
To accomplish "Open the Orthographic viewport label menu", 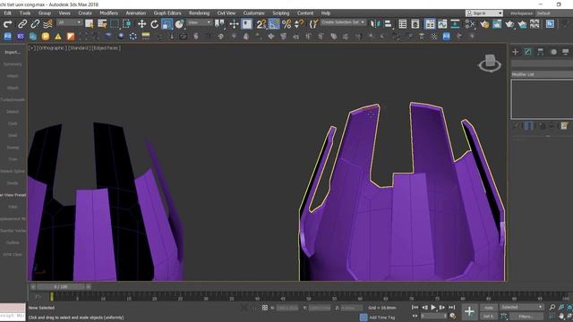I will coord(52,47).
